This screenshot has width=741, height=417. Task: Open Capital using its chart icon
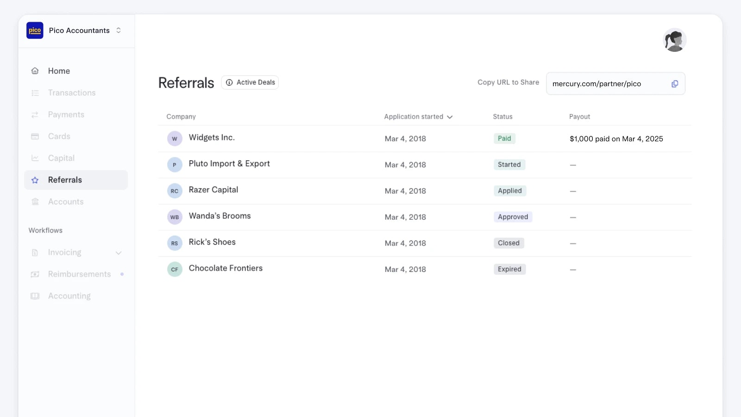click(35, 158)
